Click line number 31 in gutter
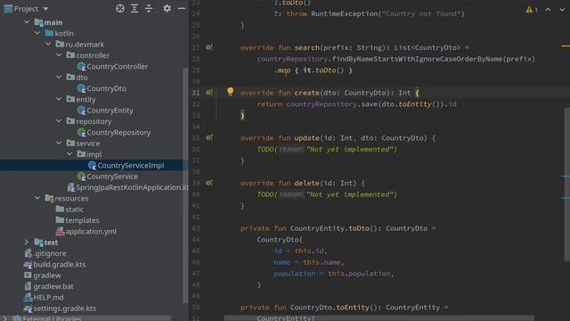Image resolution: width=570 pixels, height=321 pixels. (196, 93)
